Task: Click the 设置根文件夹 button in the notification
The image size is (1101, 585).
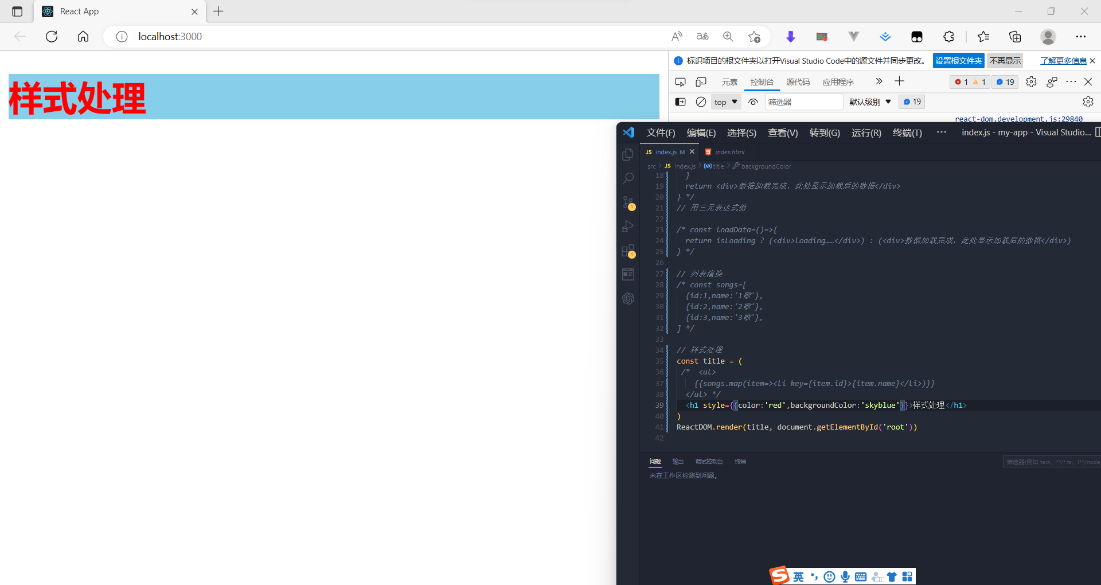Action: point(958,61)
